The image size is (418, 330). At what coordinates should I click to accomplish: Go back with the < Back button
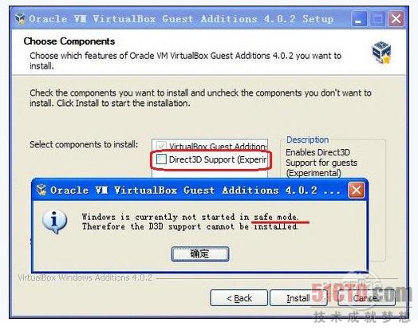(239, 298)
